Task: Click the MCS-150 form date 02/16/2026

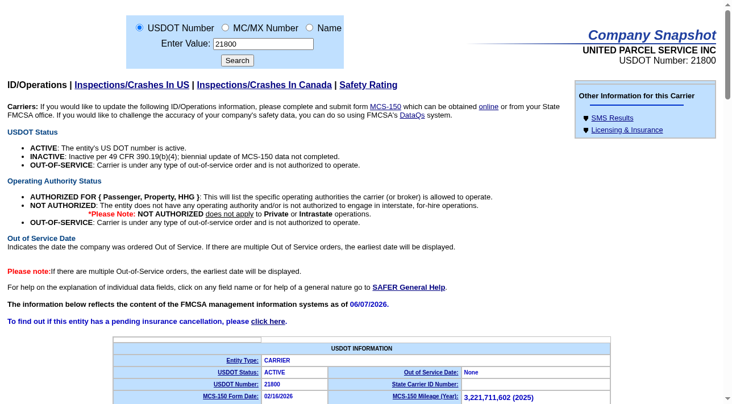Action: pos(278,396)
